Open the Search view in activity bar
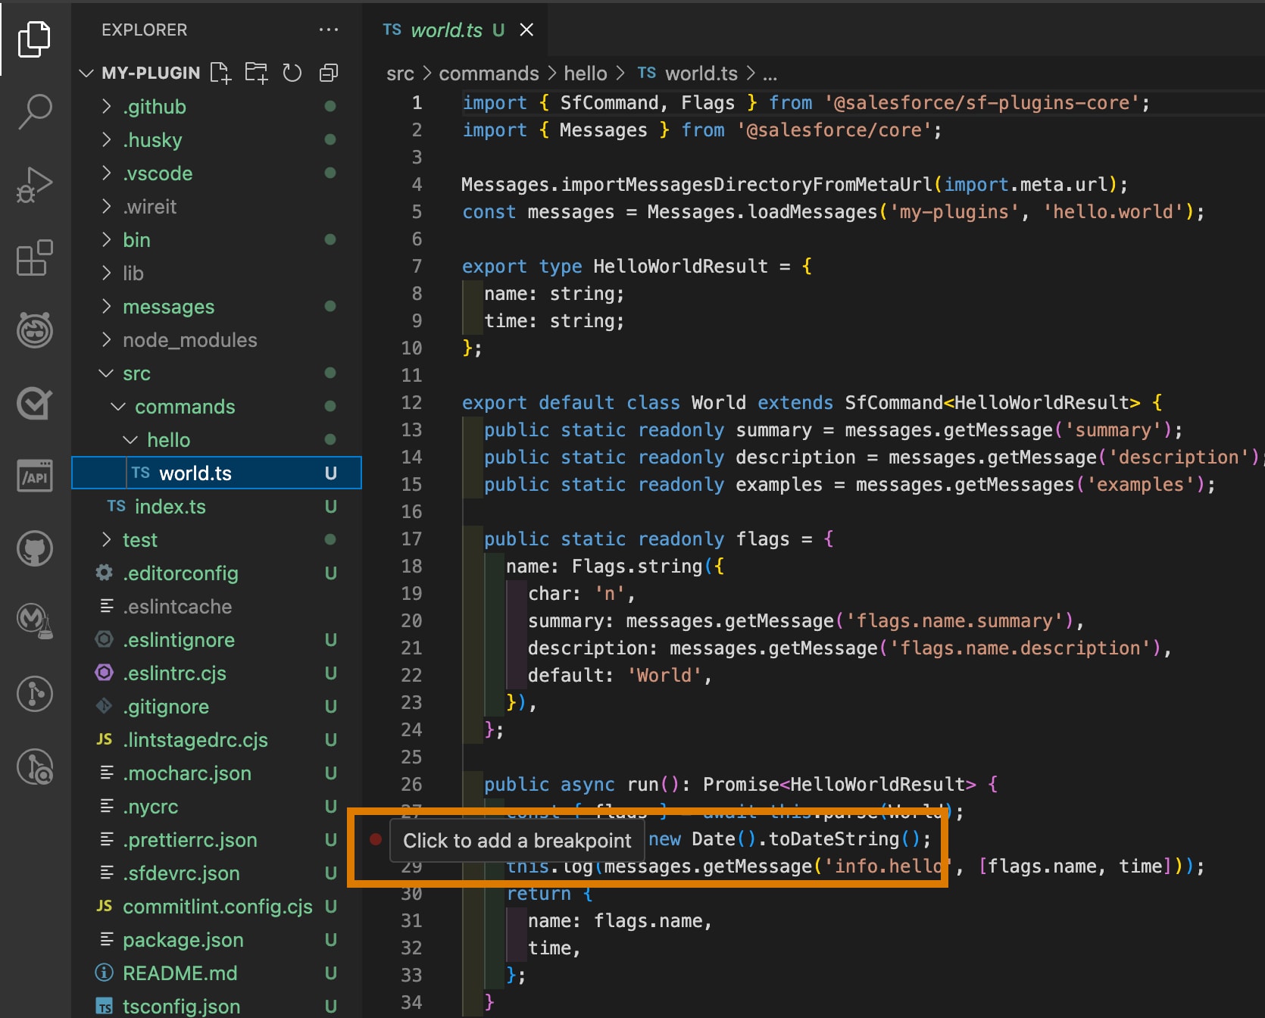This screenshot has height=1018, width=1265. 34,111
